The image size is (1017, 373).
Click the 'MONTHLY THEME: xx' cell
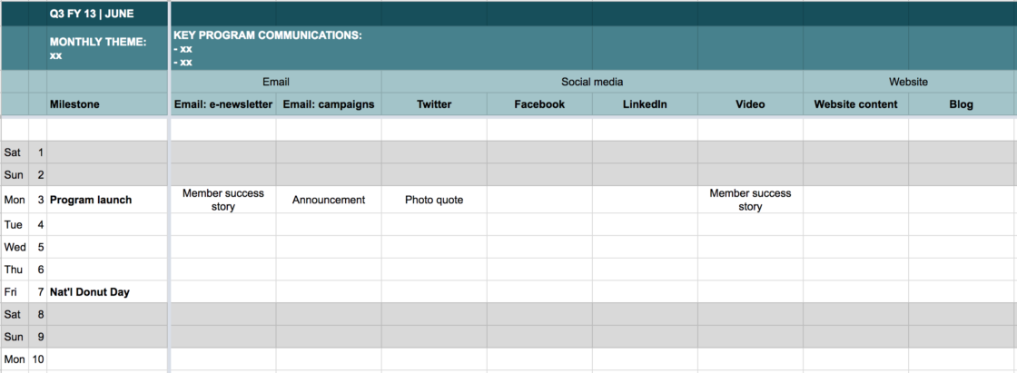click(108, 48)
